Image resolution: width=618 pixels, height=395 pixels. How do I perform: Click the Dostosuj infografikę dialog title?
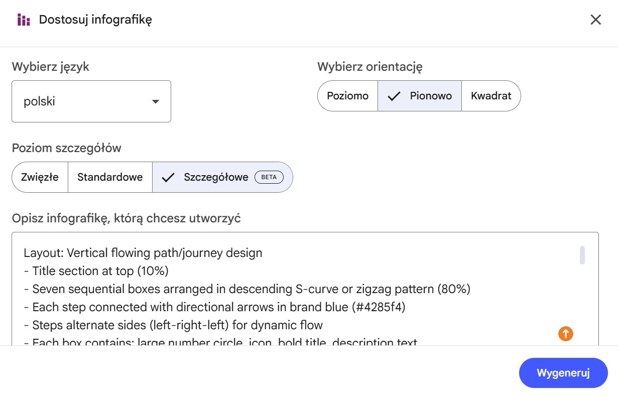tap(95, 20)
